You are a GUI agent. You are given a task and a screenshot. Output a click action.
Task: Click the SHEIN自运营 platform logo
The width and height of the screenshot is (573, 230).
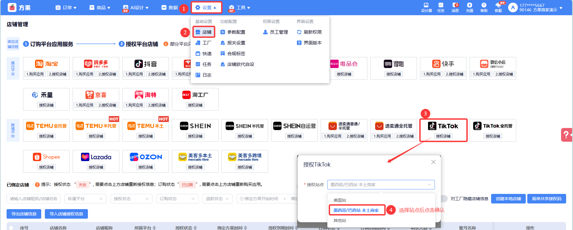[x=294, y=126]
